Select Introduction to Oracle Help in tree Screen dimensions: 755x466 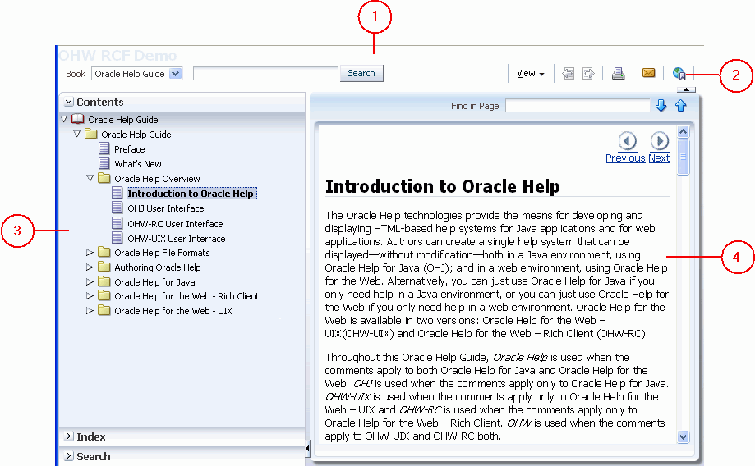(191, 194)
